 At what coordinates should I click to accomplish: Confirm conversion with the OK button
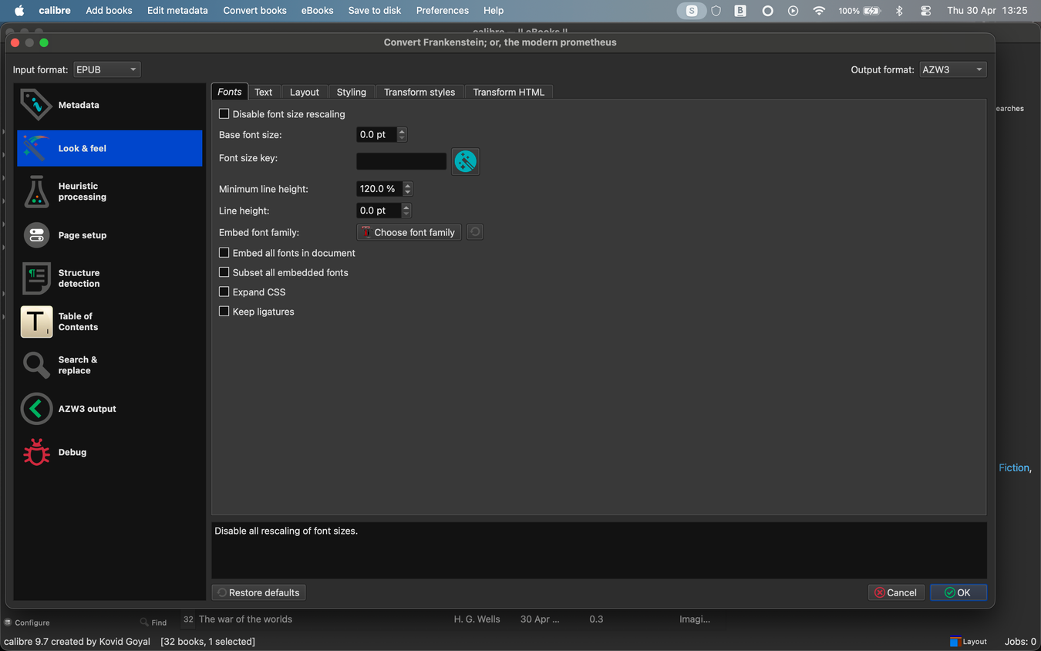click(x=958, y=592)
